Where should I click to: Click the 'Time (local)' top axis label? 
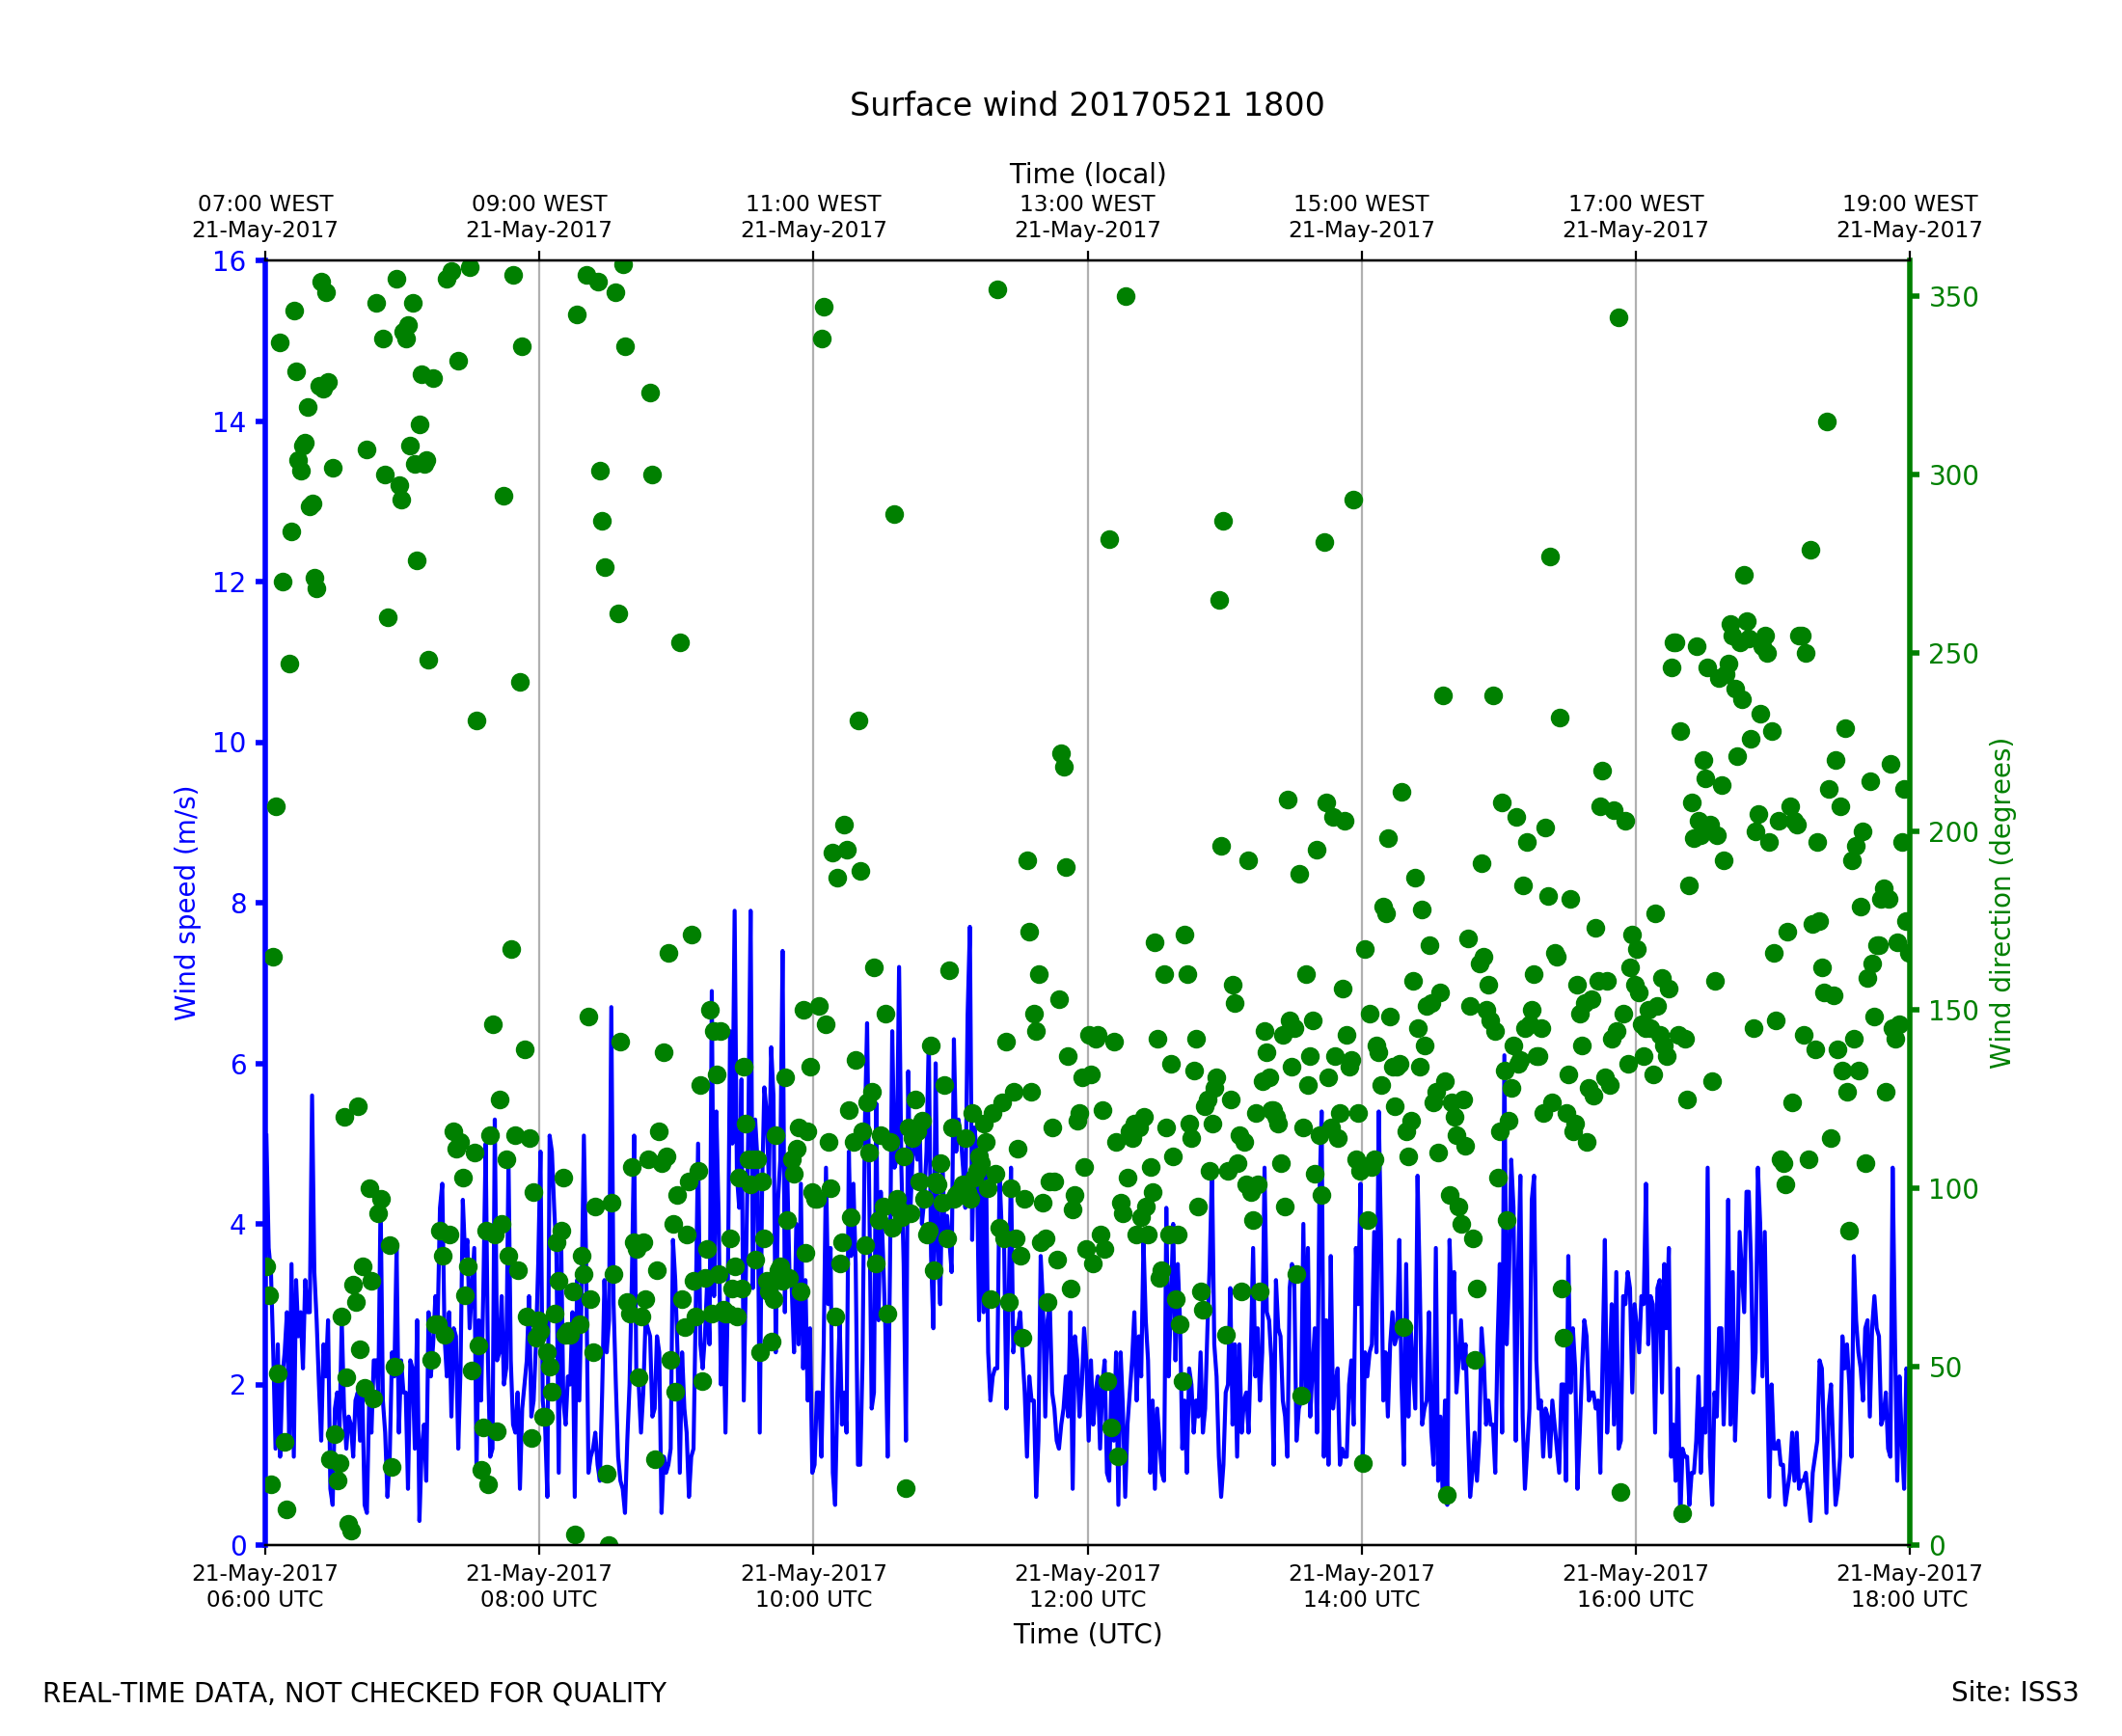1087,174
